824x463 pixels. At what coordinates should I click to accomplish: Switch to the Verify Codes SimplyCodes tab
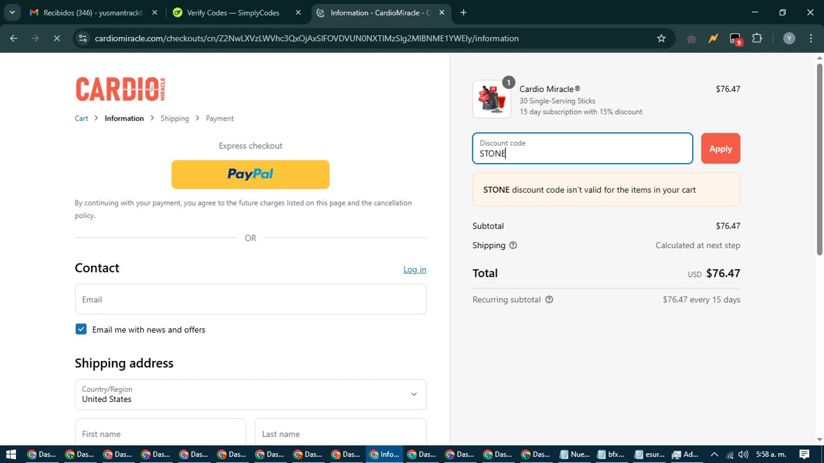pyautogui.click(x=233, y=13)
